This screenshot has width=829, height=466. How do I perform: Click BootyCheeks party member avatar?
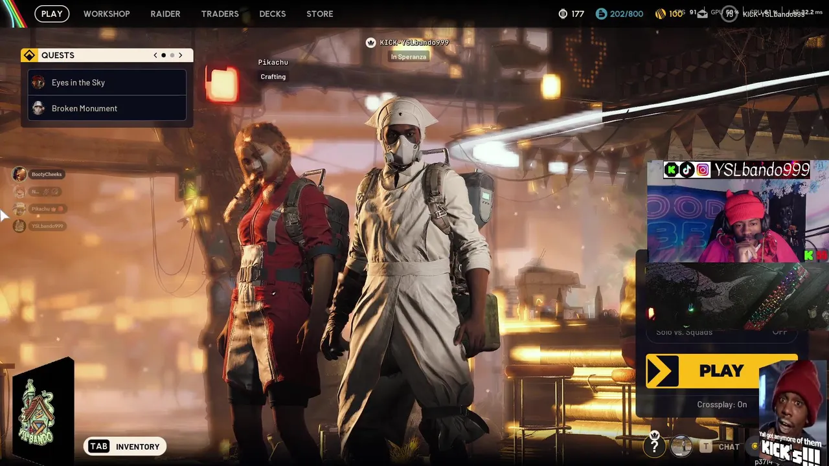(x=19, y=174)
